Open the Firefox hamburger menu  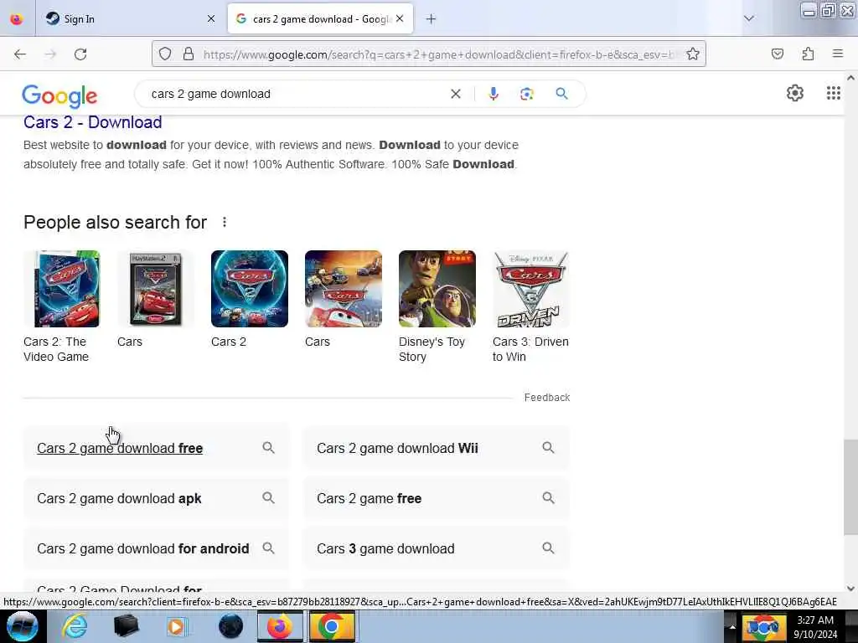point(837,54)
